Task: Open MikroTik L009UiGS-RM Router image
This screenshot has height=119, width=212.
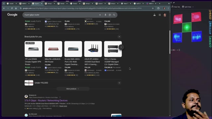Action: coord(53,49)
